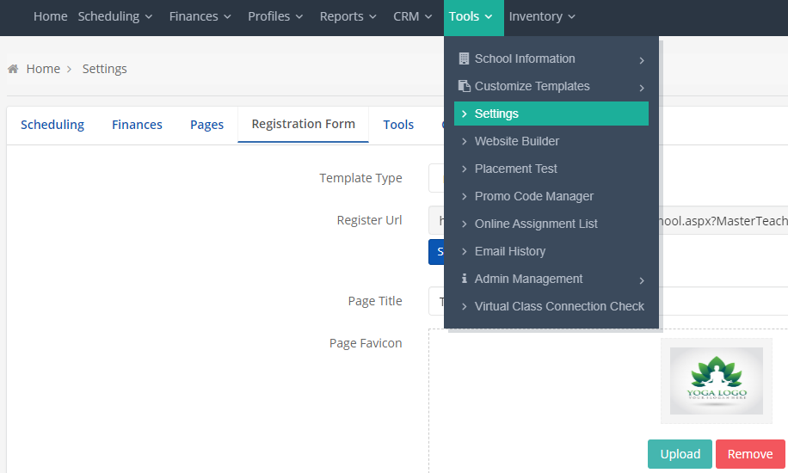Choose Website Builder menu entry
Viewport: 788px width, 473px height.
pyautogui.click(x=516, y=141)
